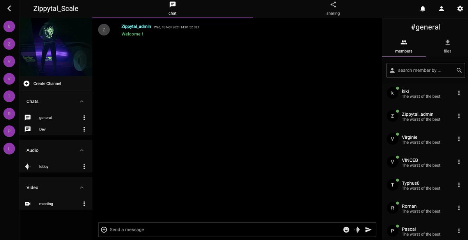This screenshot has width=468, height=240.
Task: Collapse the Chats section
Action: tap(82, 101)
